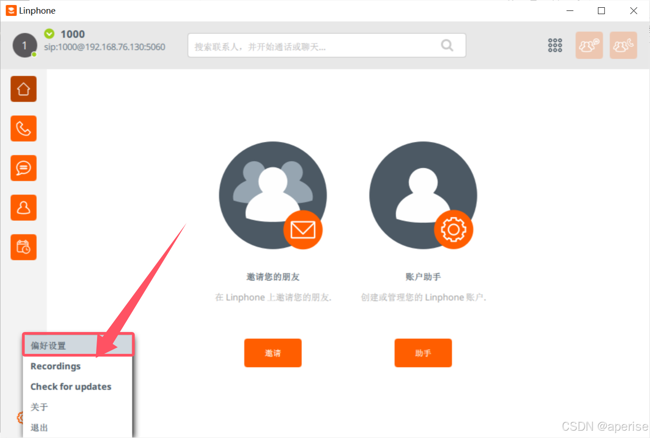The width and height of the screenshot is (650, 438).
Task: Open the dialpad grid icon
Action: coord(555,45)
